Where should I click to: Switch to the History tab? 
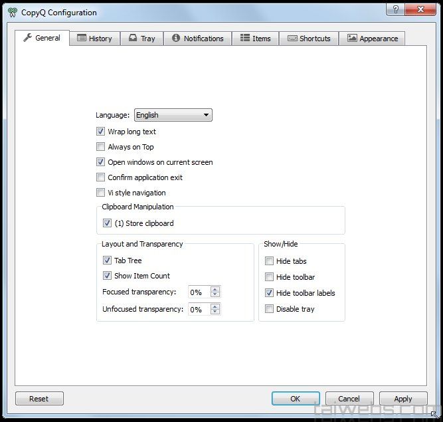[x=94, y=39]
